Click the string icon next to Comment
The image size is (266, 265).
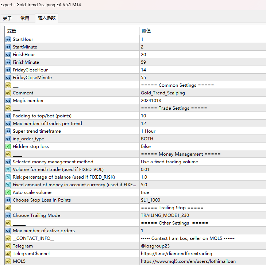8,93
